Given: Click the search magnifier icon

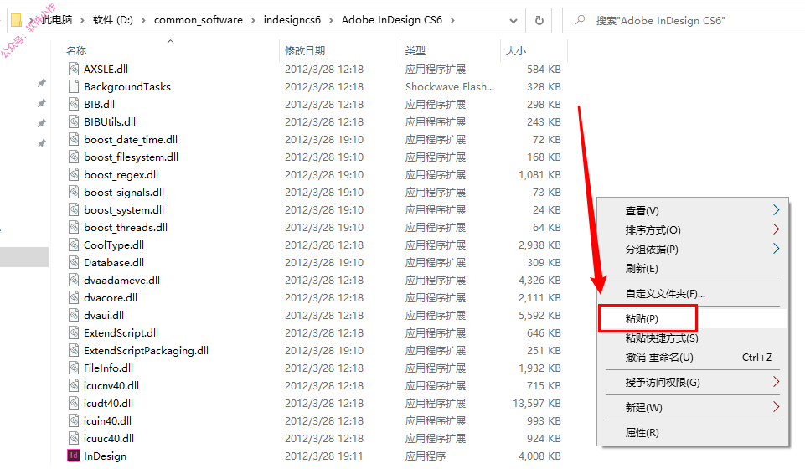Looking at the screenshot, I should tap(580, 20).
